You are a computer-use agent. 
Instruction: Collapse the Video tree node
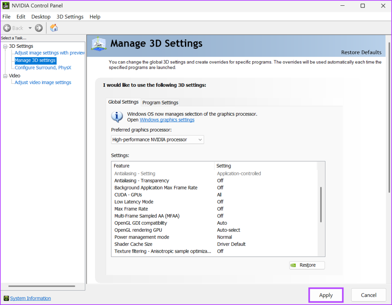point(5,76)
